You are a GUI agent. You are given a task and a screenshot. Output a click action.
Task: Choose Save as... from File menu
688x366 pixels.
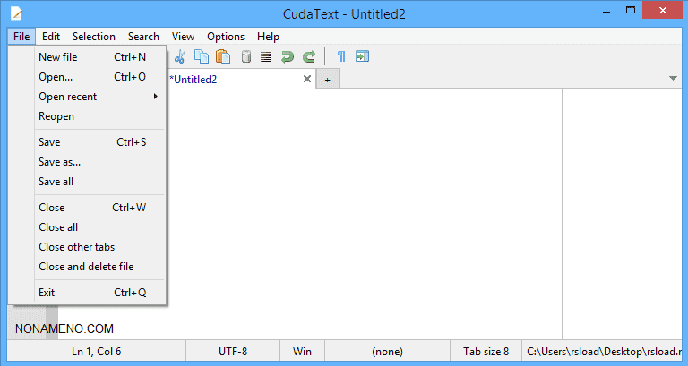(x=60, y=162)
